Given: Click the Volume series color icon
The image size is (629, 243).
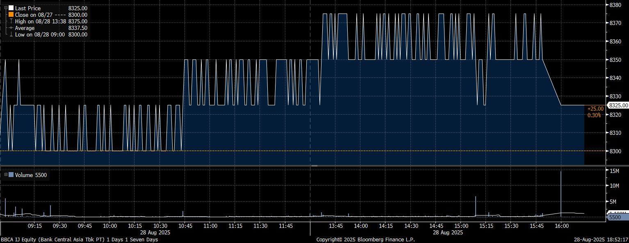Looking at the screenshot, I should (11, 175).
